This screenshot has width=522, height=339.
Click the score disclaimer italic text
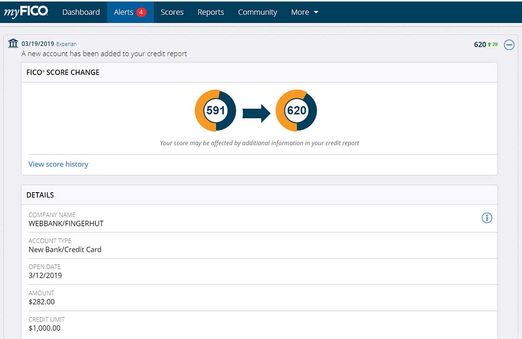point(259,143)
